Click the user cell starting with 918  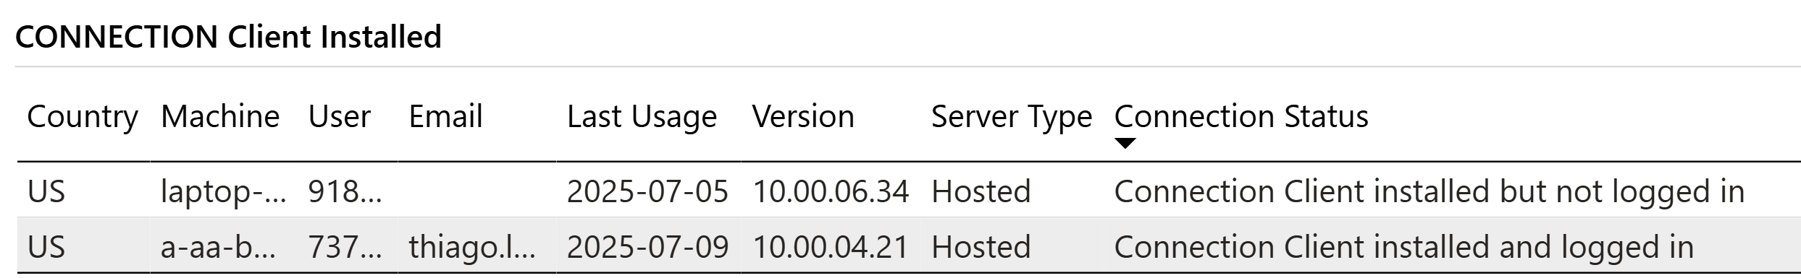[345, 191]
